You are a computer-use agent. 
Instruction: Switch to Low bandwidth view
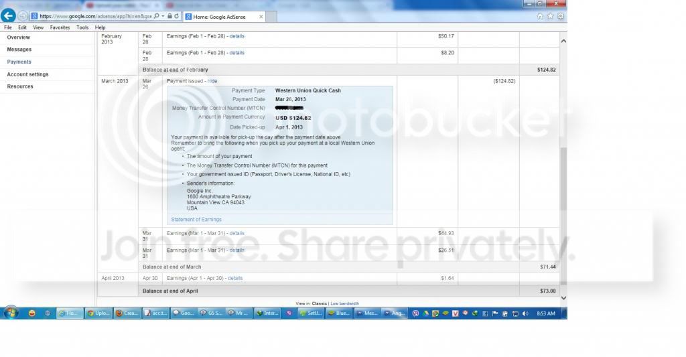[345, 303]
